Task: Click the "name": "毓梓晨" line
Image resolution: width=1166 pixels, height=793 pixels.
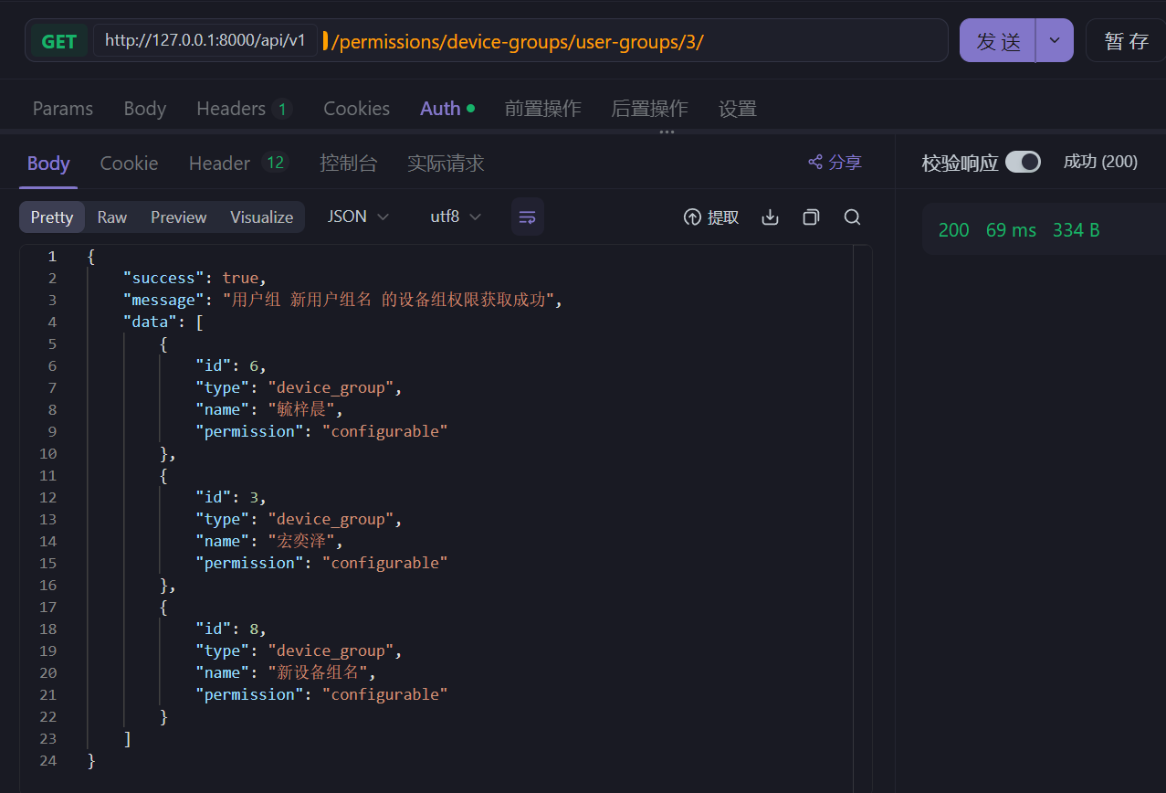Action: click(269, 409)
